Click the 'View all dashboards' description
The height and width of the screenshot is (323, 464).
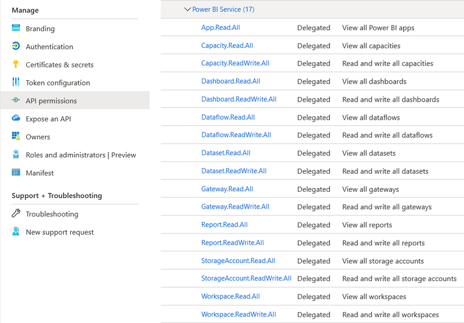374,81
